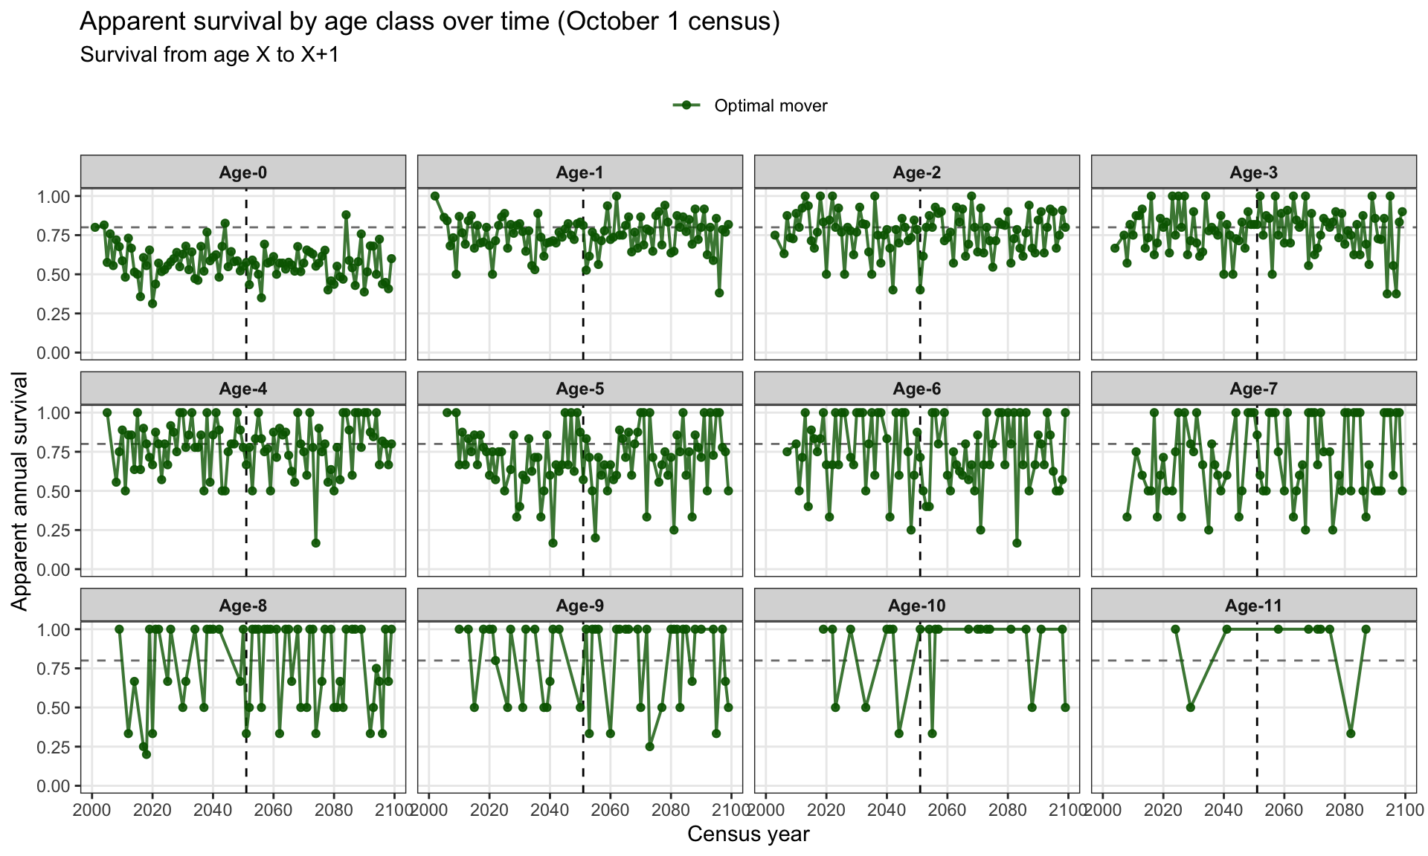
Task: Choose the Age-10 facet label
Action: click(917, 606)
